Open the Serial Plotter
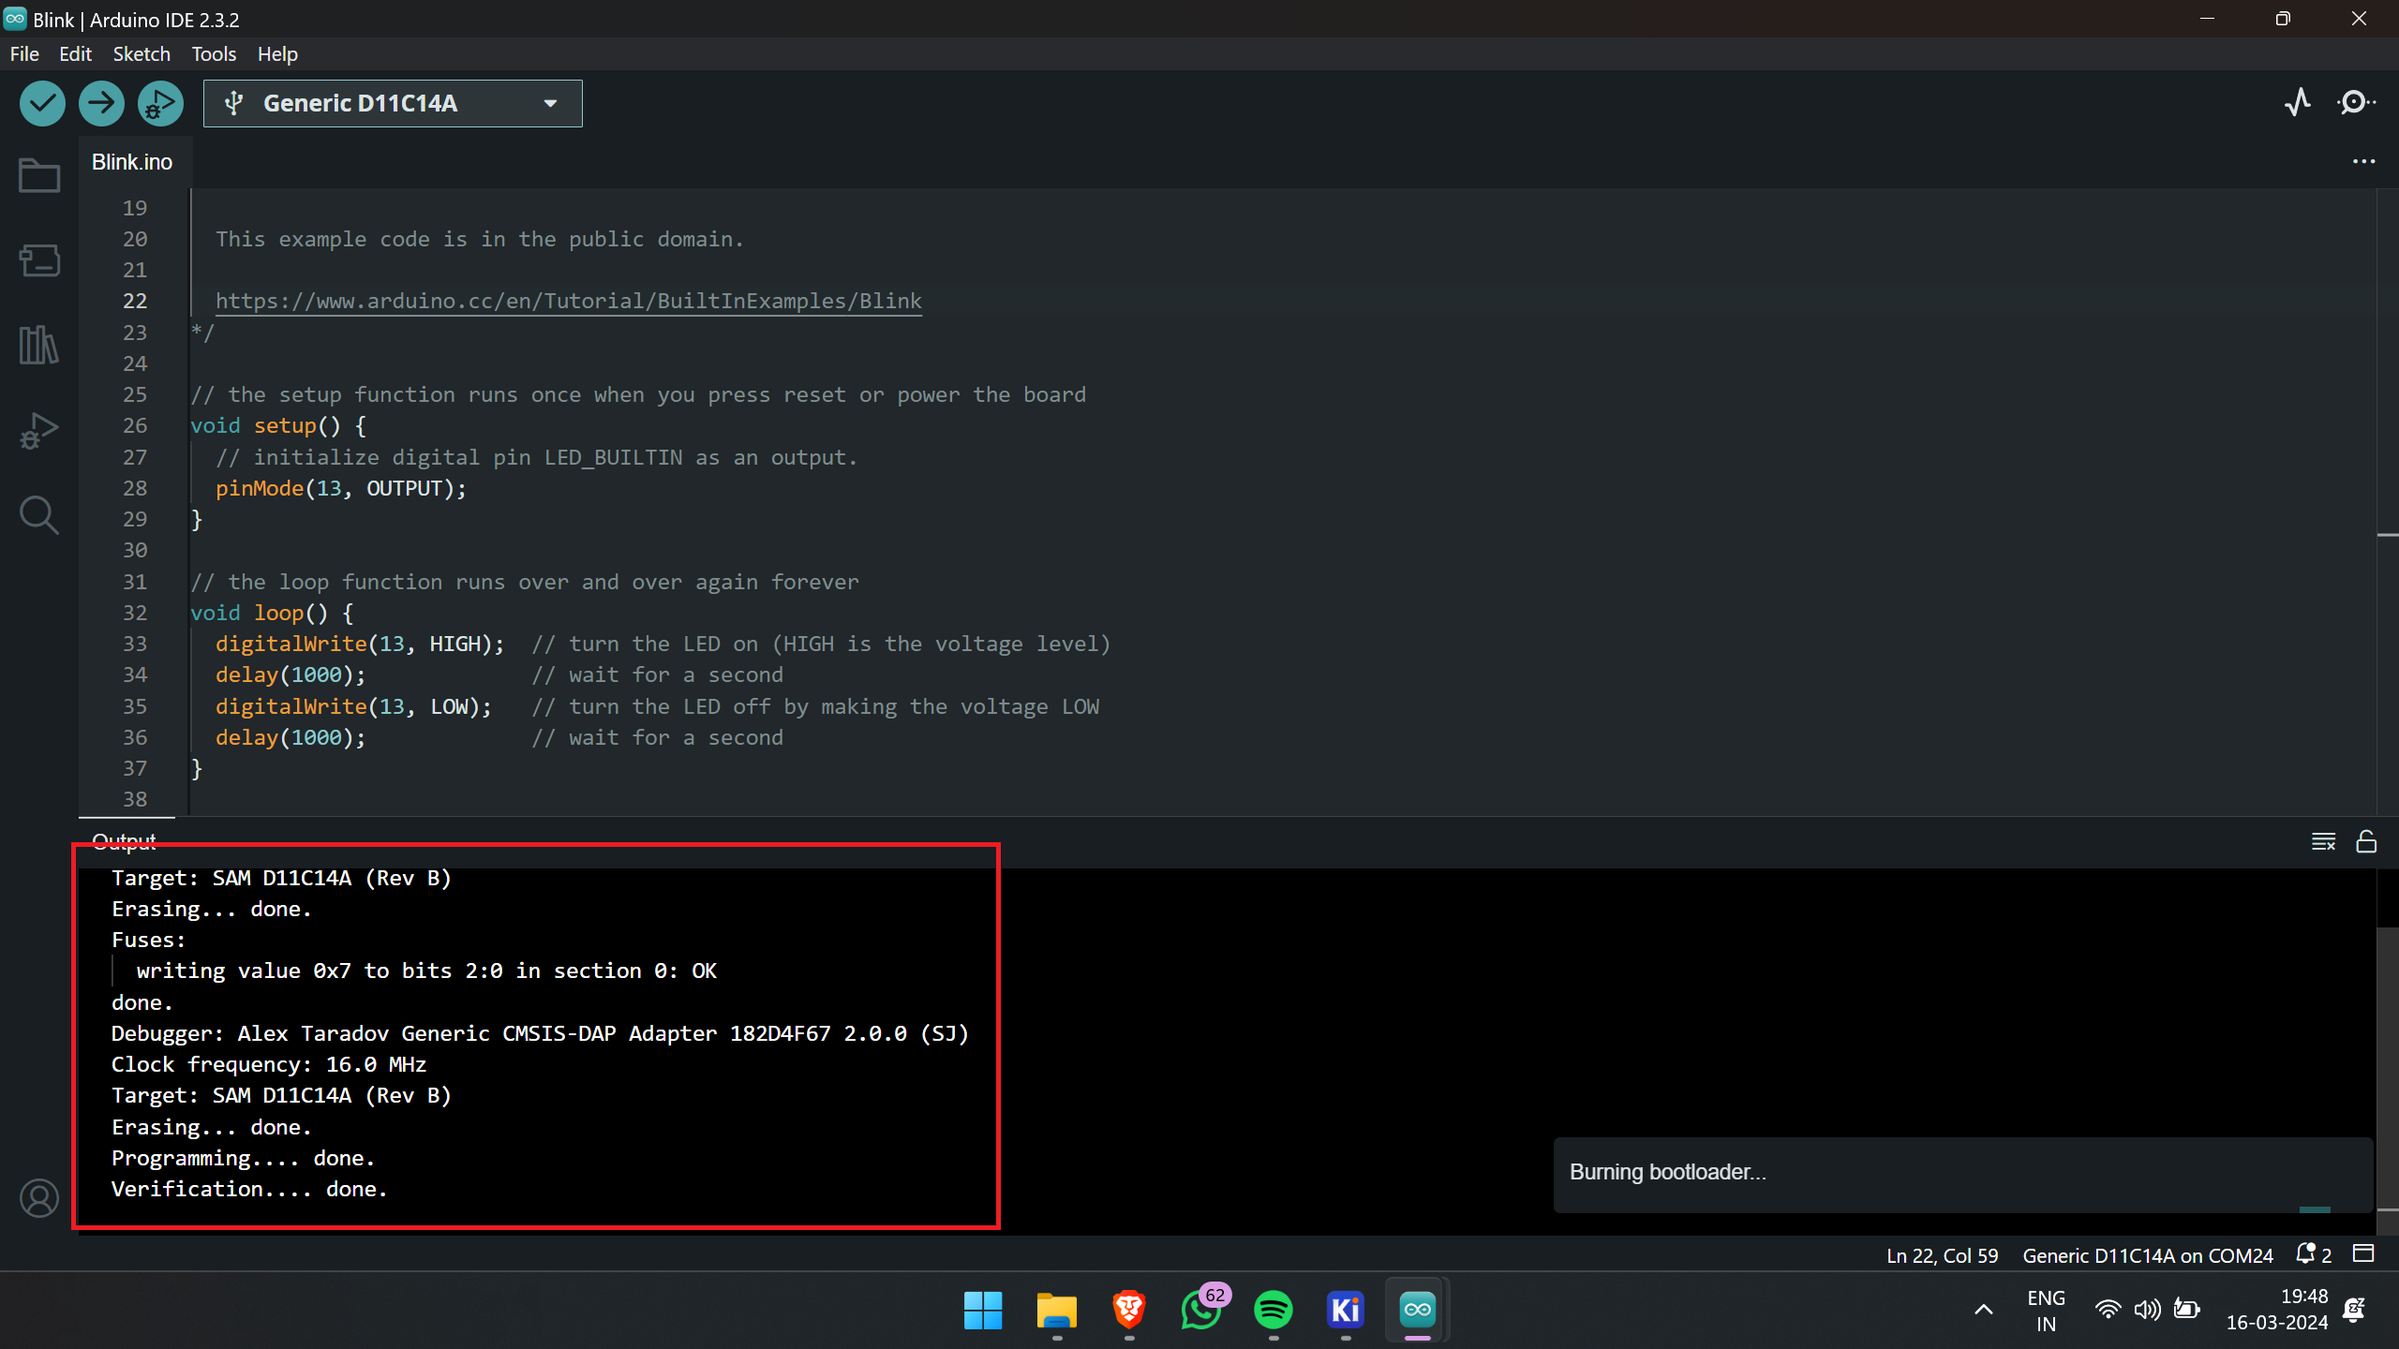 coord(2298,102)
